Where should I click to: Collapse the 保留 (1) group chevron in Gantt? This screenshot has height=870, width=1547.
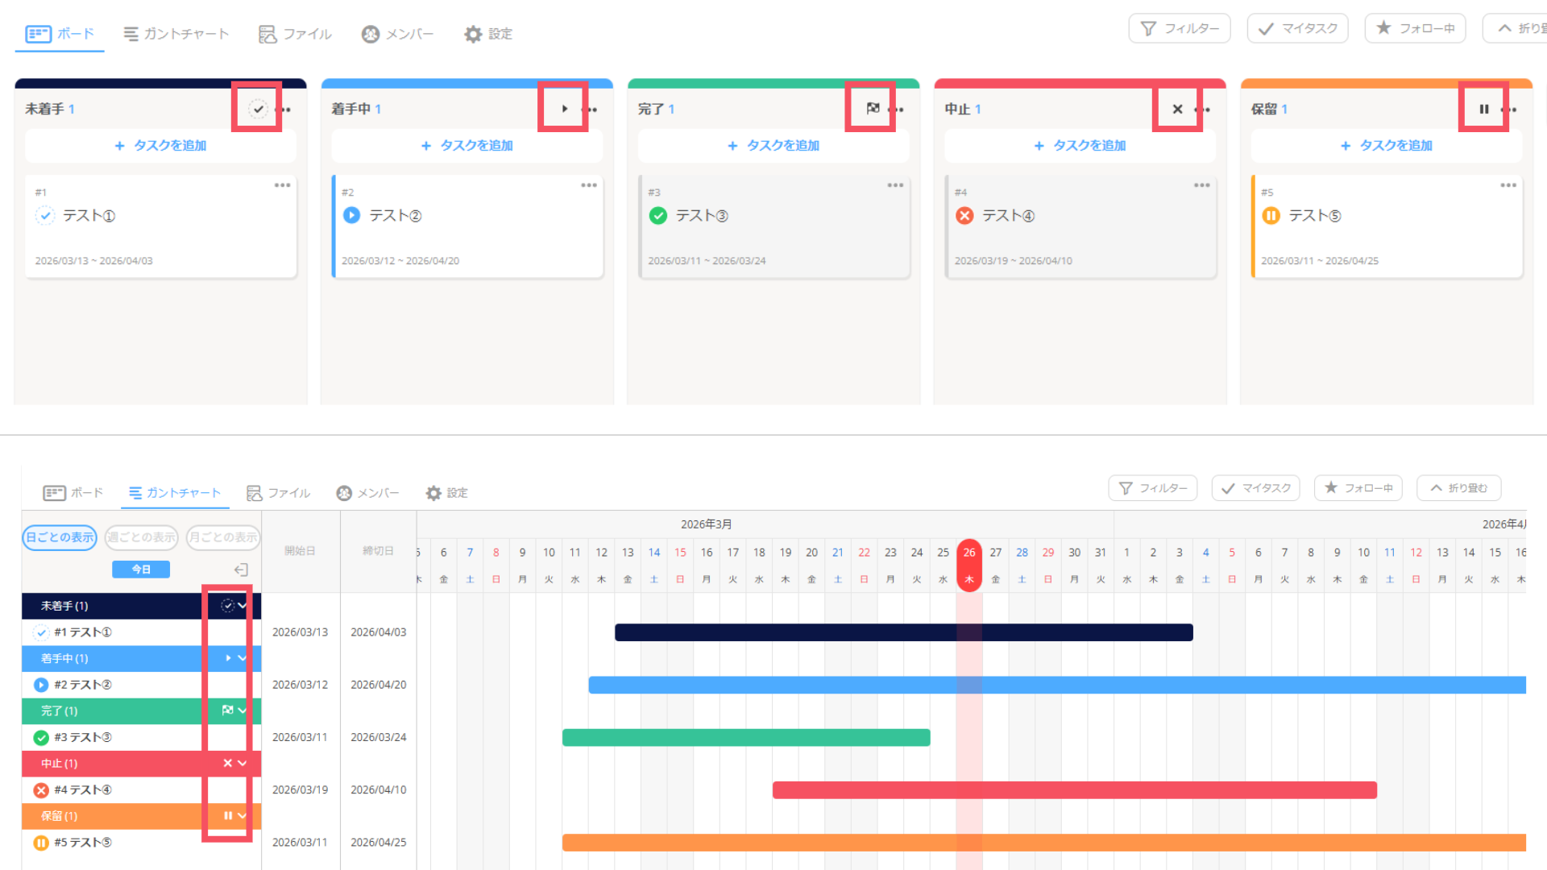243,816
